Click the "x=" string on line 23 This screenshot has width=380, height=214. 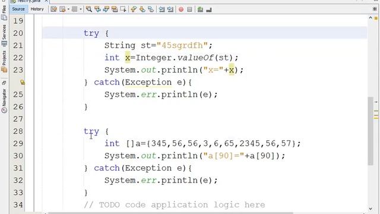pos(213,70)
